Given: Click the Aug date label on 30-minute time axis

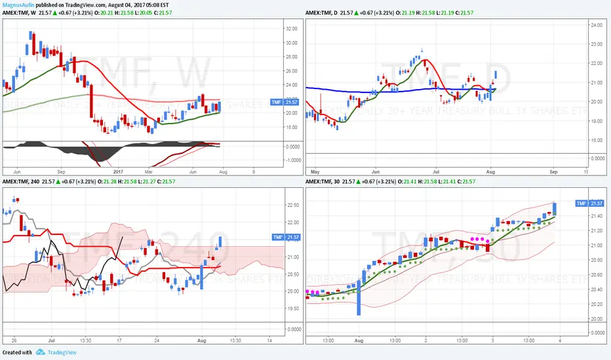Looking at the screenshot, I should [359, 340].
